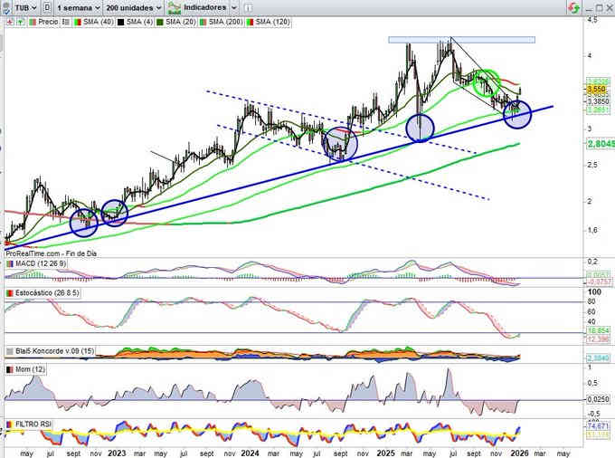
Task: Click the red-green refresh arrows icon
Action: (x=572, y=6)
